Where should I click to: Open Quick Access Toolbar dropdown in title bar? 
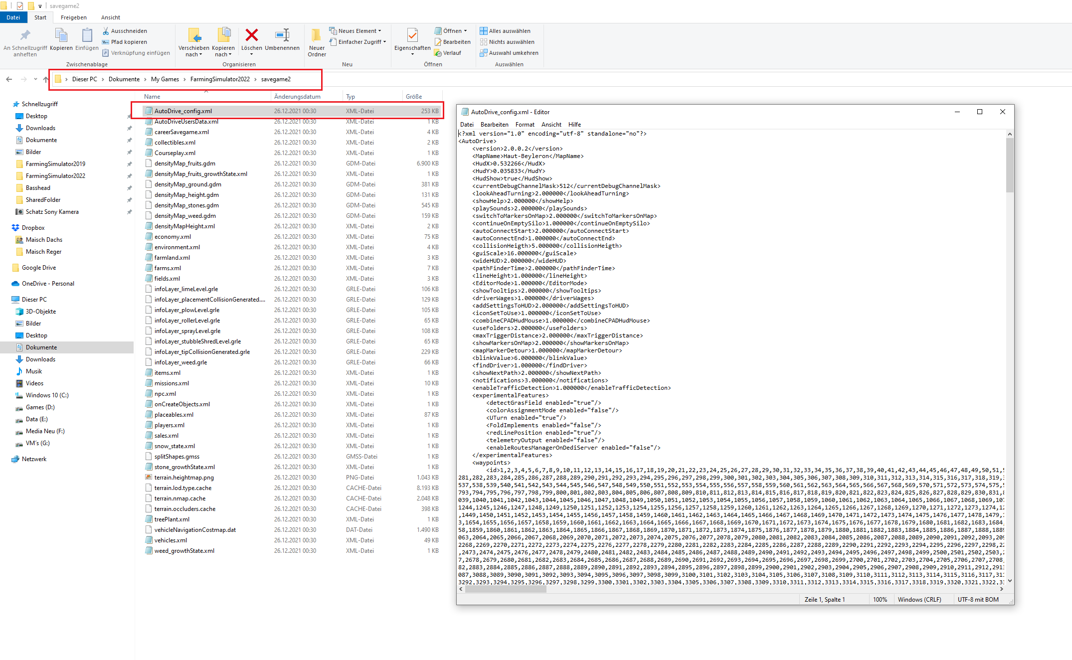click(x=40, y=6)
